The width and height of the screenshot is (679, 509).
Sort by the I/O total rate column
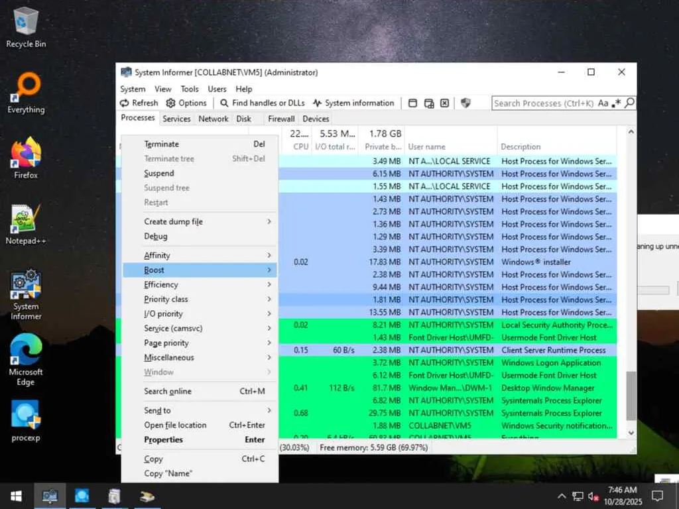pos(335,141)
